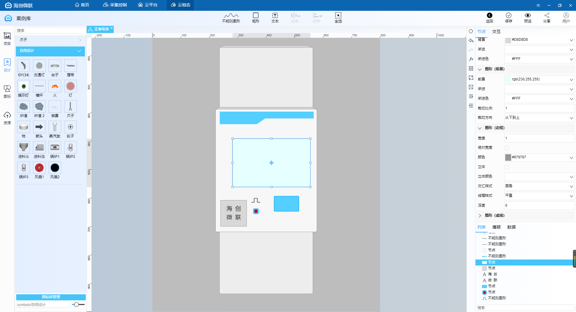Click the preview (预览) eye icon
The height and width of the screenshot is (312, 576).
(528, 18)
